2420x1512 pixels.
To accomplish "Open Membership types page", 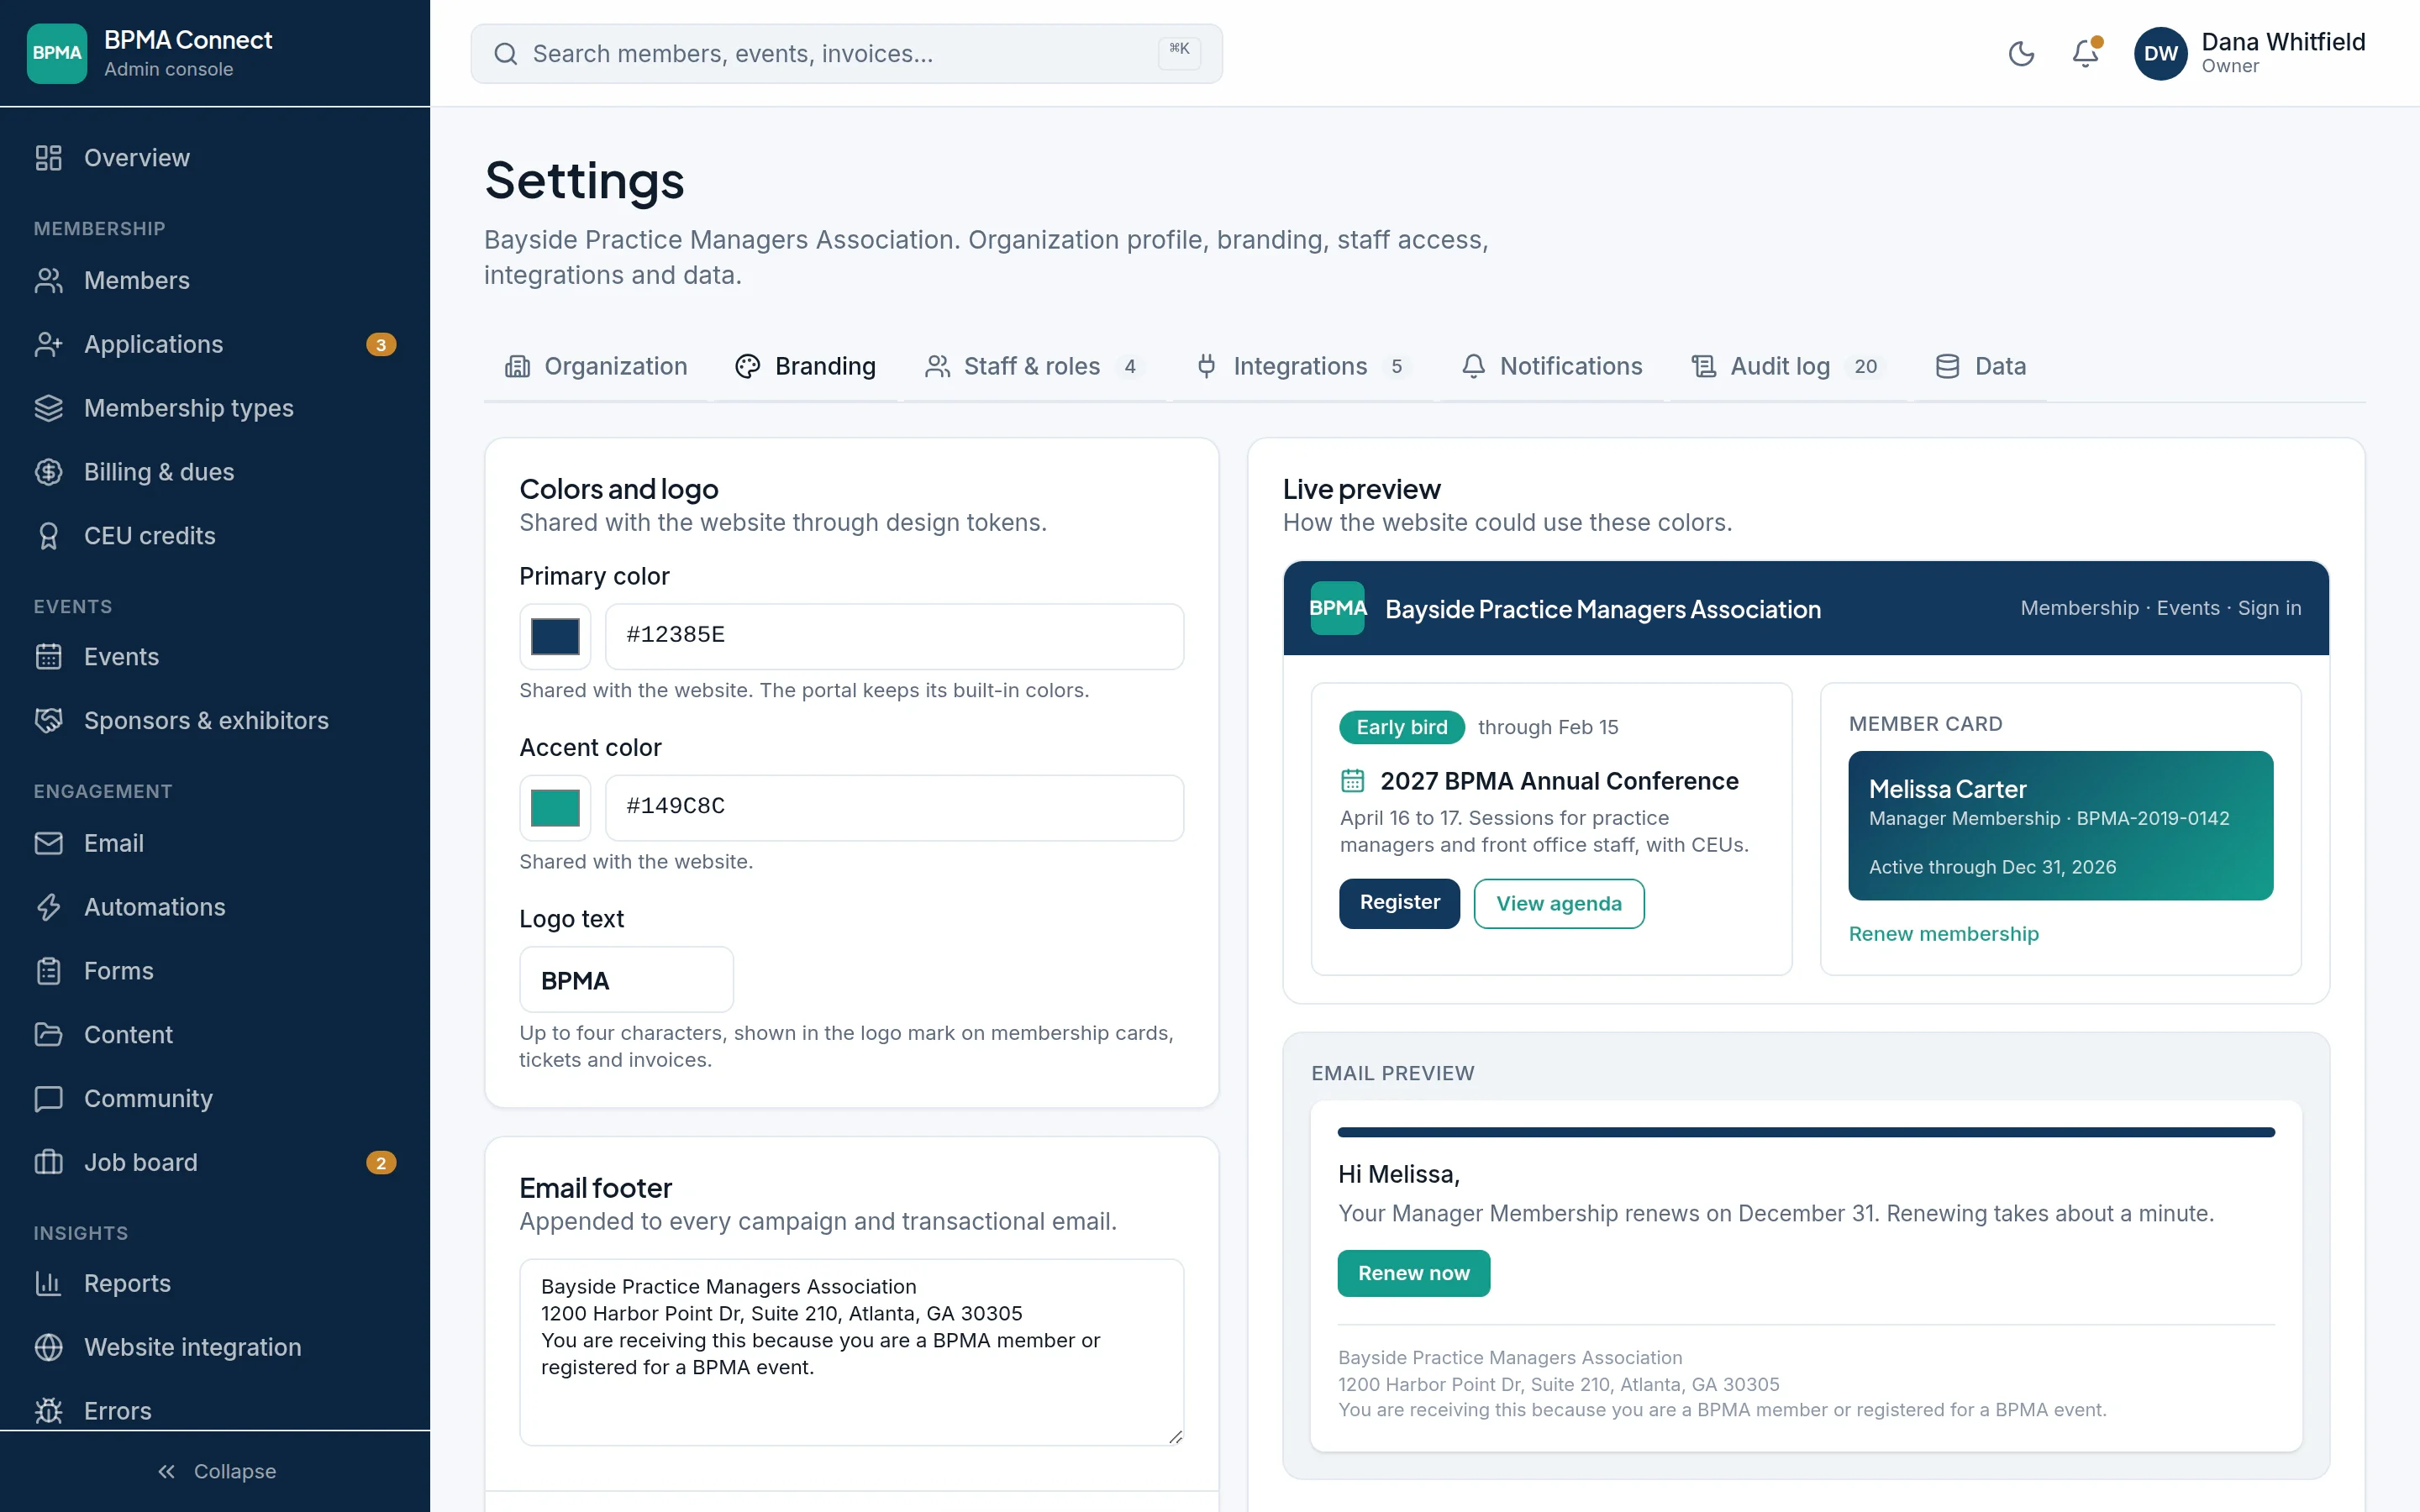I will coord(215,408).
